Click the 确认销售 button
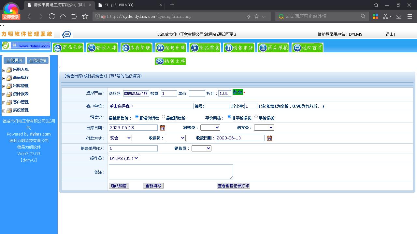This screenshot has height=234, width=417. point(119,185)
